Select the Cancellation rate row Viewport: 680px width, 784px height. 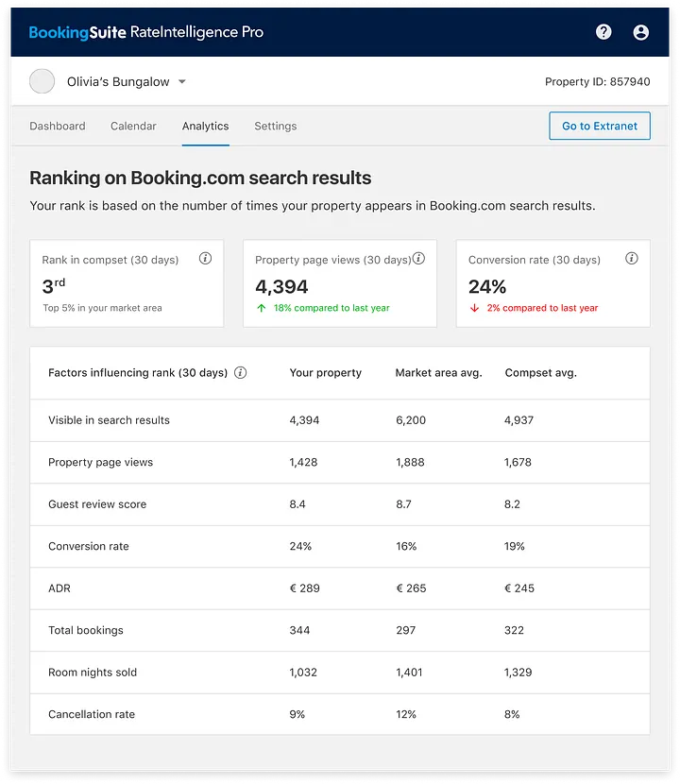point(340,714)
